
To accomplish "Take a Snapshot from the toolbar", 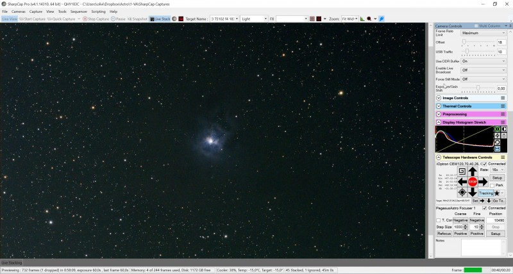I will coord(137,19).
